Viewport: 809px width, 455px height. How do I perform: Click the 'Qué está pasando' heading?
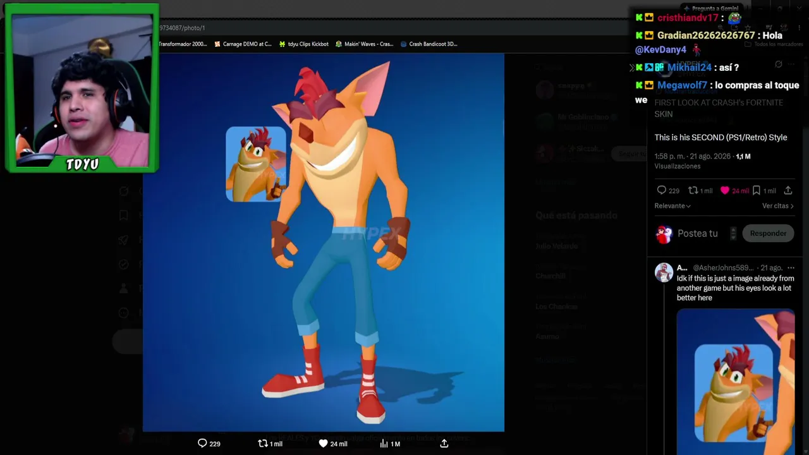576,215
